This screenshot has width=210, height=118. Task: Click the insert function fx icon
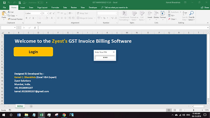click(35, 28)
